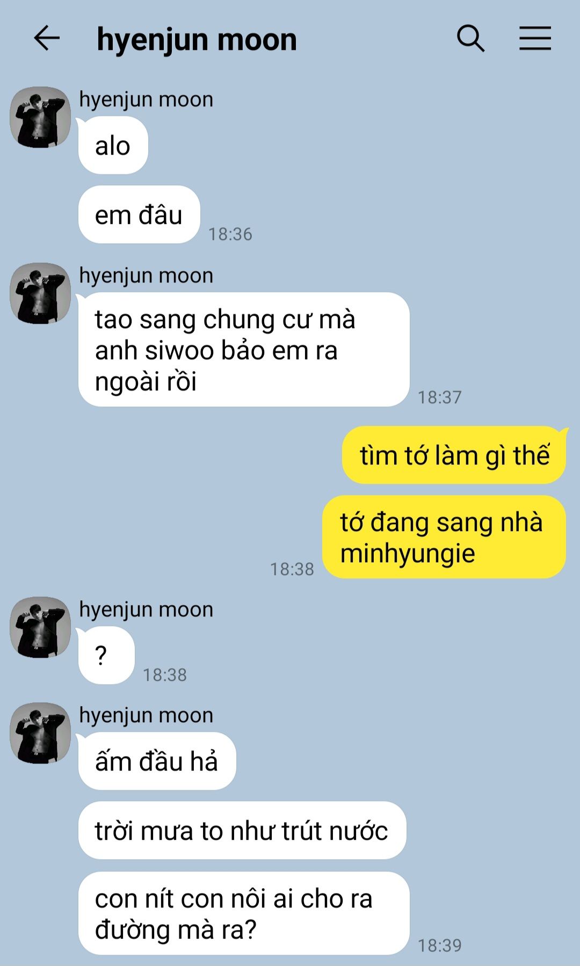580x966 pixels.
Task: Select 'con nít con nôi' message bubble
Action: point(244,913)
